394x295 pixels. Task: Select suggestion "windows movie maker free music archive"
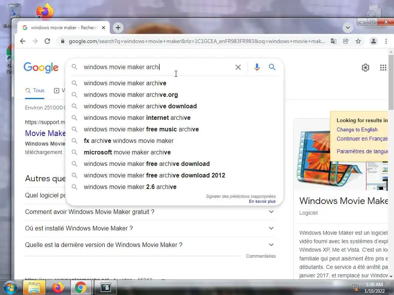(174, 129)
